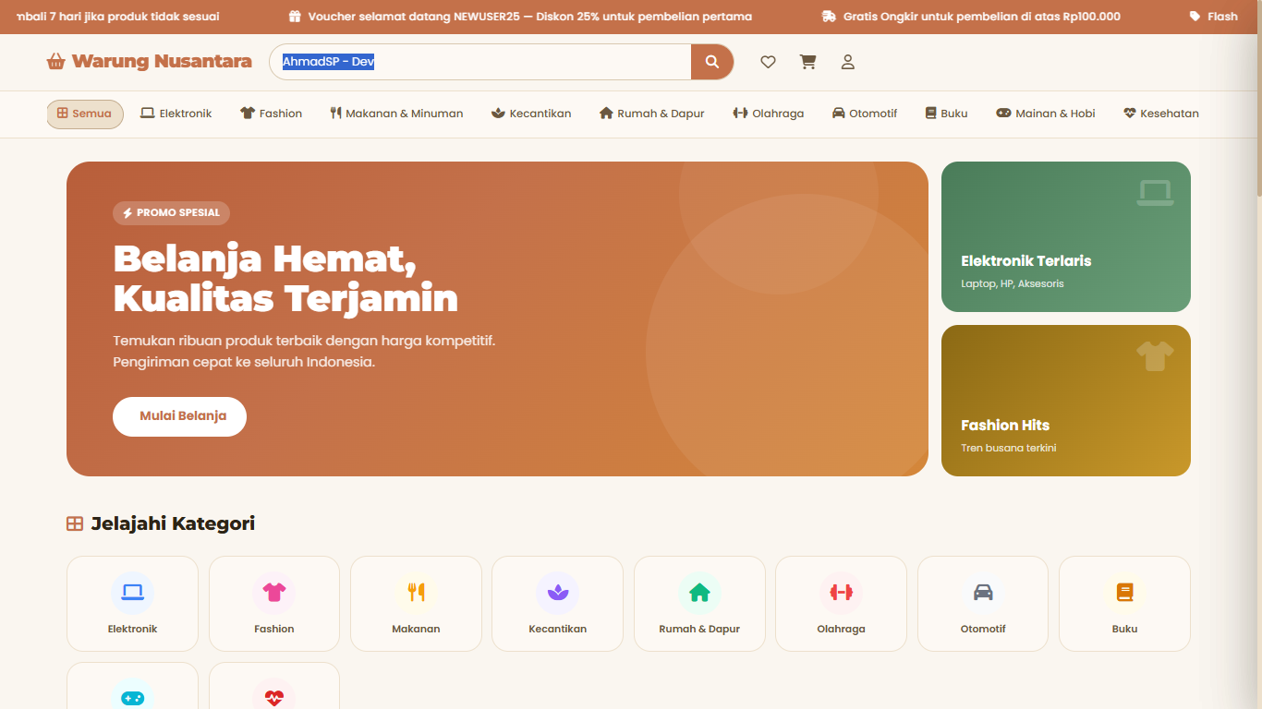1262x709 pixels.
Task: Open Otomotif tab in the nav bar
Action: pos(865,114)
